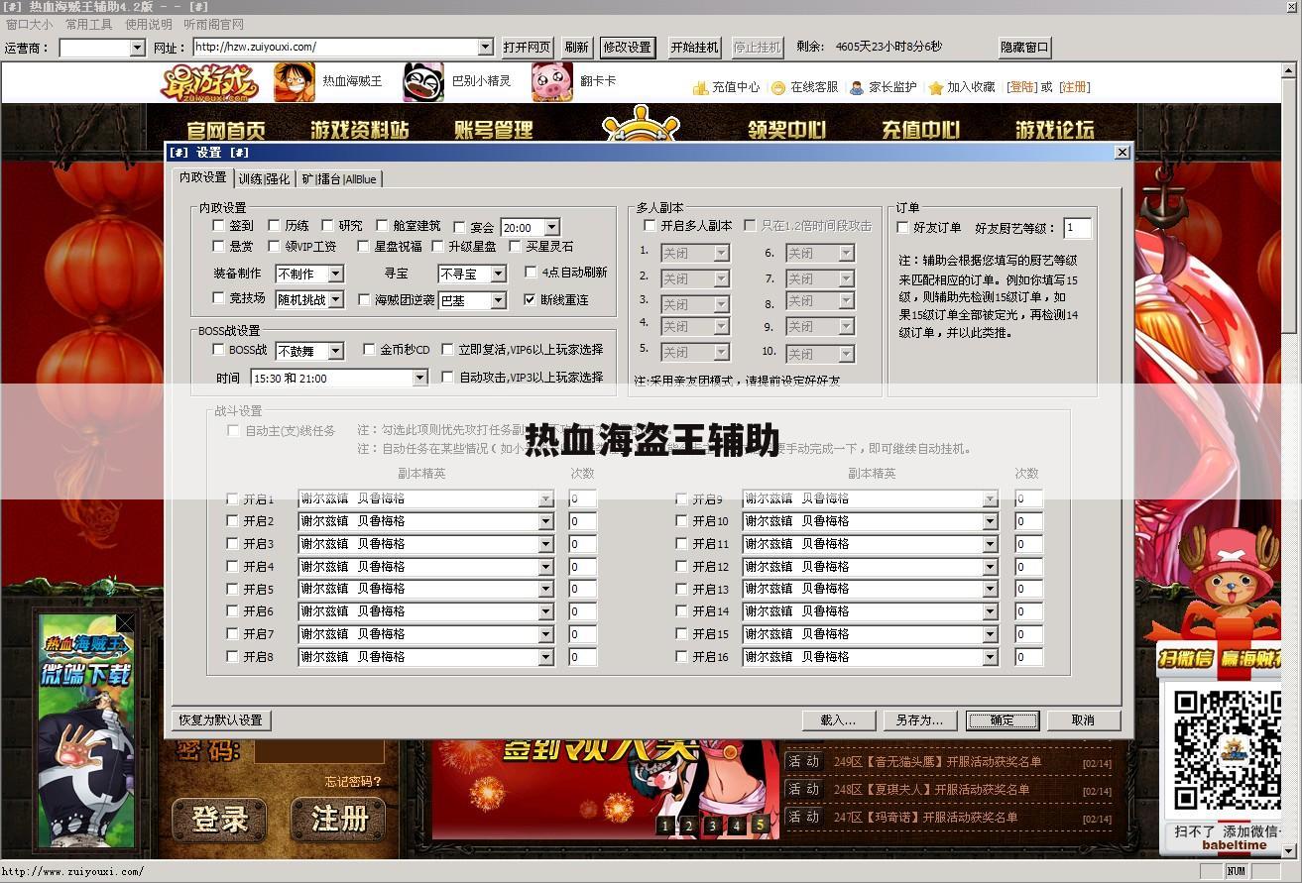Enable the 历练 checkbox
The width and height of the screenshot is (1302, 883).
(275, 226)
